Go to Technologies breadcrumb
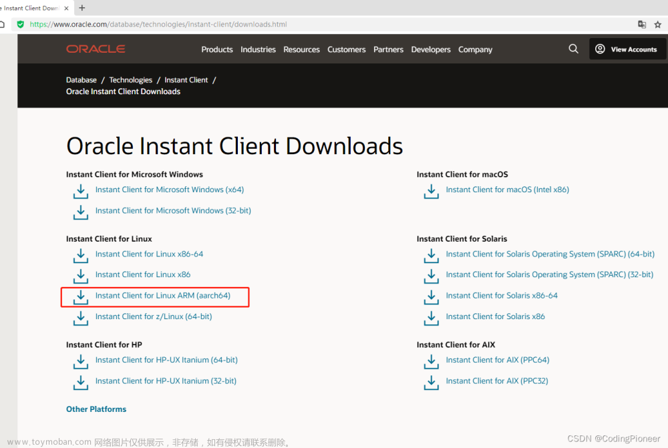The width and height of the screenshot is (668, 448). pyautogui.click(x=130, y=80)
